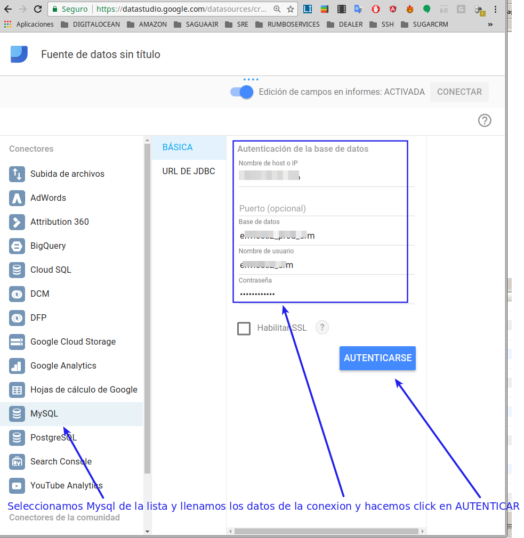Screen dimensions: 524x538
Task: Switch to the URL DE JDBC tab
Action: (189, 171)
